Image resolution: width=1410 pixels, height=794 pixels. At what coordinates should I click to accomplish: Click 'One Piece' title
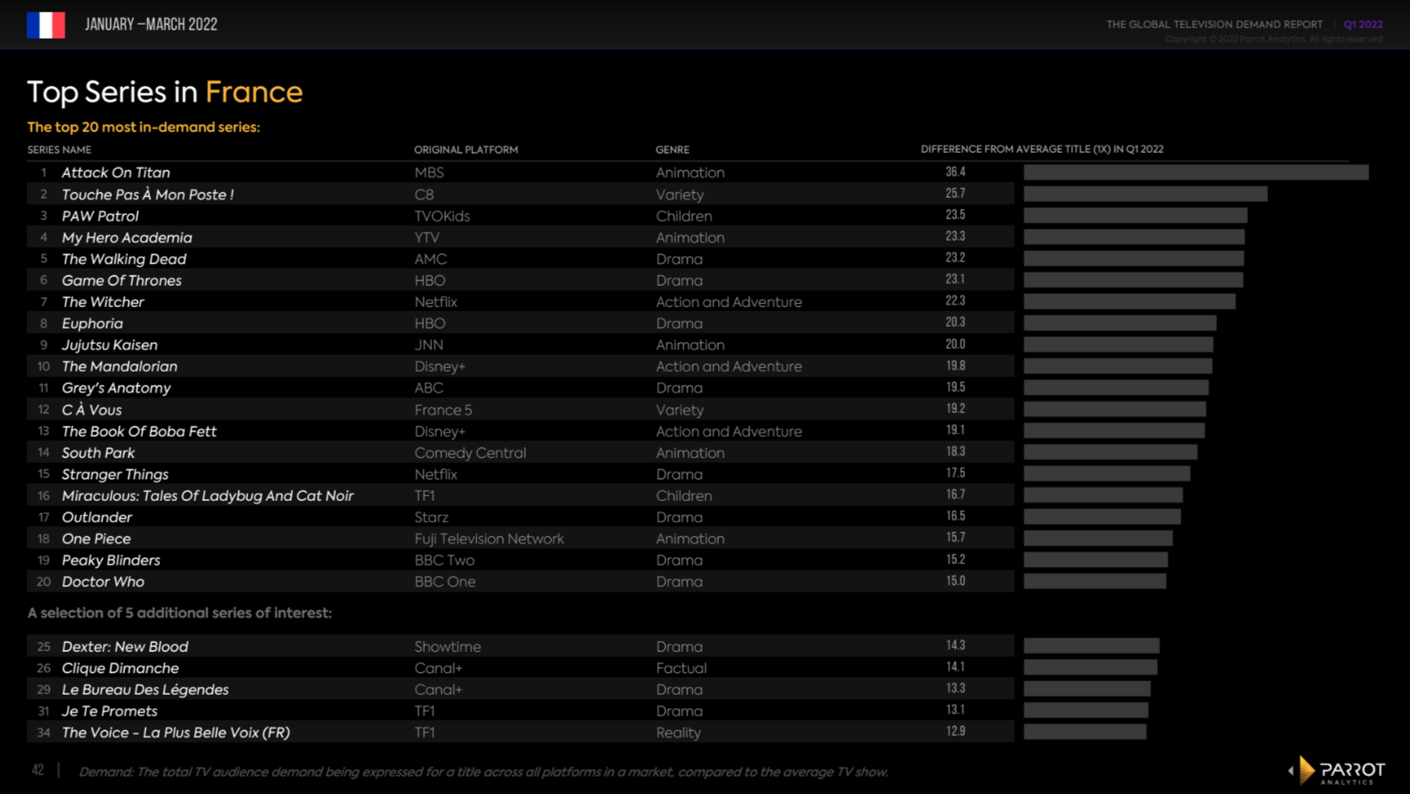(x=96, y=539)
